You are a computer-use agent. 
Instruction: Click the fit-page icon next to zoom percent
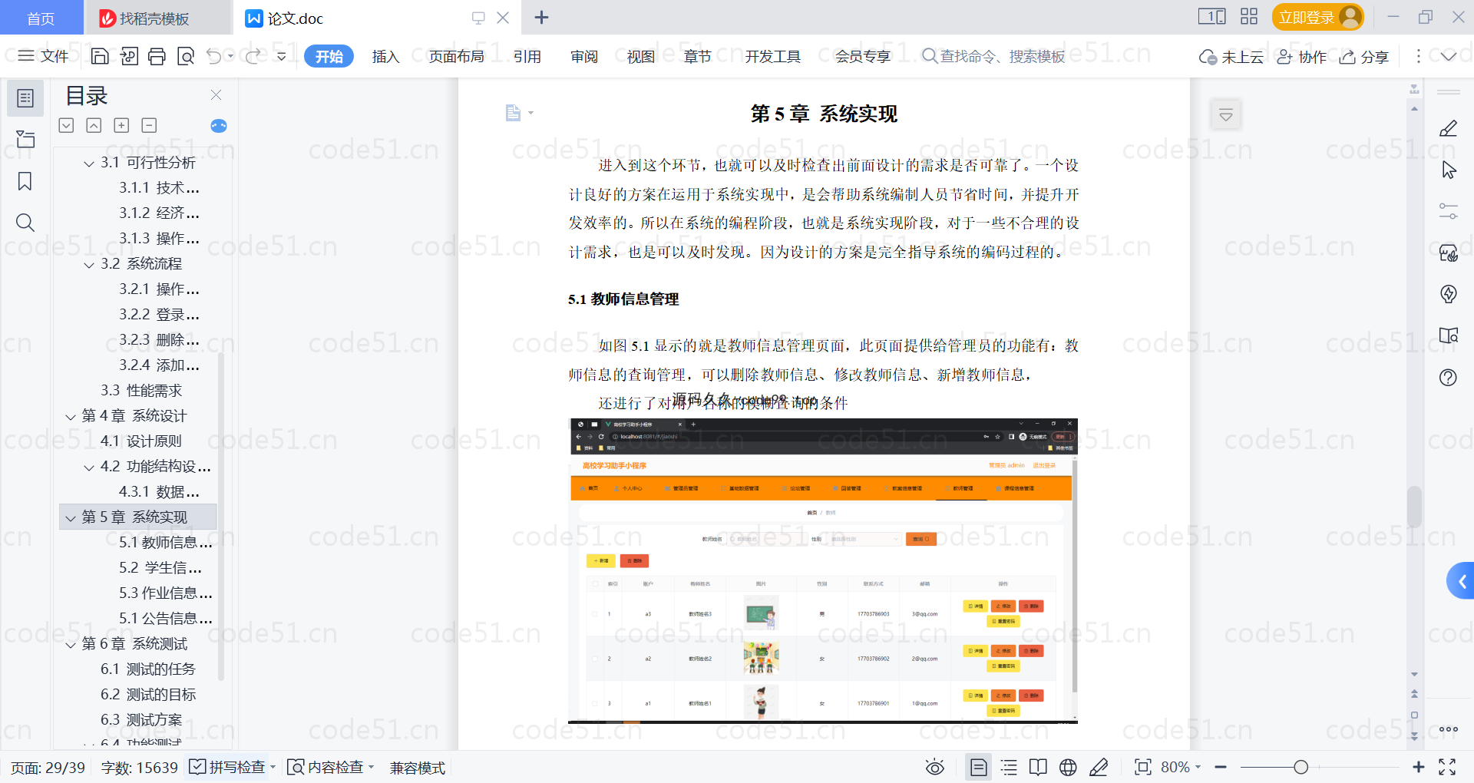[1142, 767]
